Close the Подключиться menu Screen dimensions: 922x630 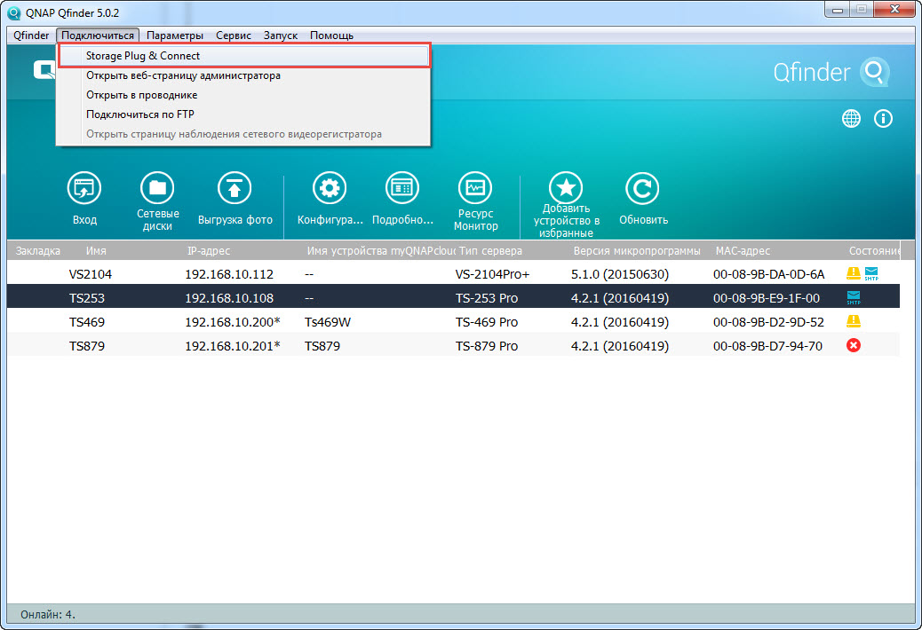98,35
